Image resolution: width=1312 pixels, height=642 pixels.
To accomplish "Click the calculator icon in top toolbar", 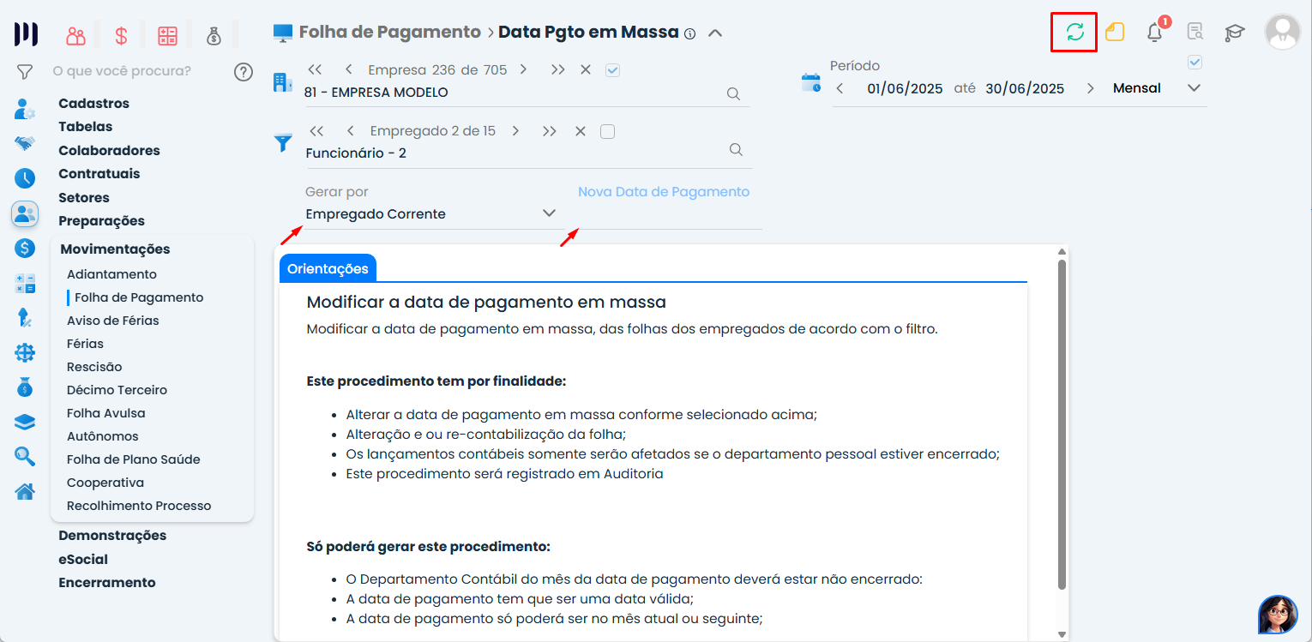I will [167, 34].
